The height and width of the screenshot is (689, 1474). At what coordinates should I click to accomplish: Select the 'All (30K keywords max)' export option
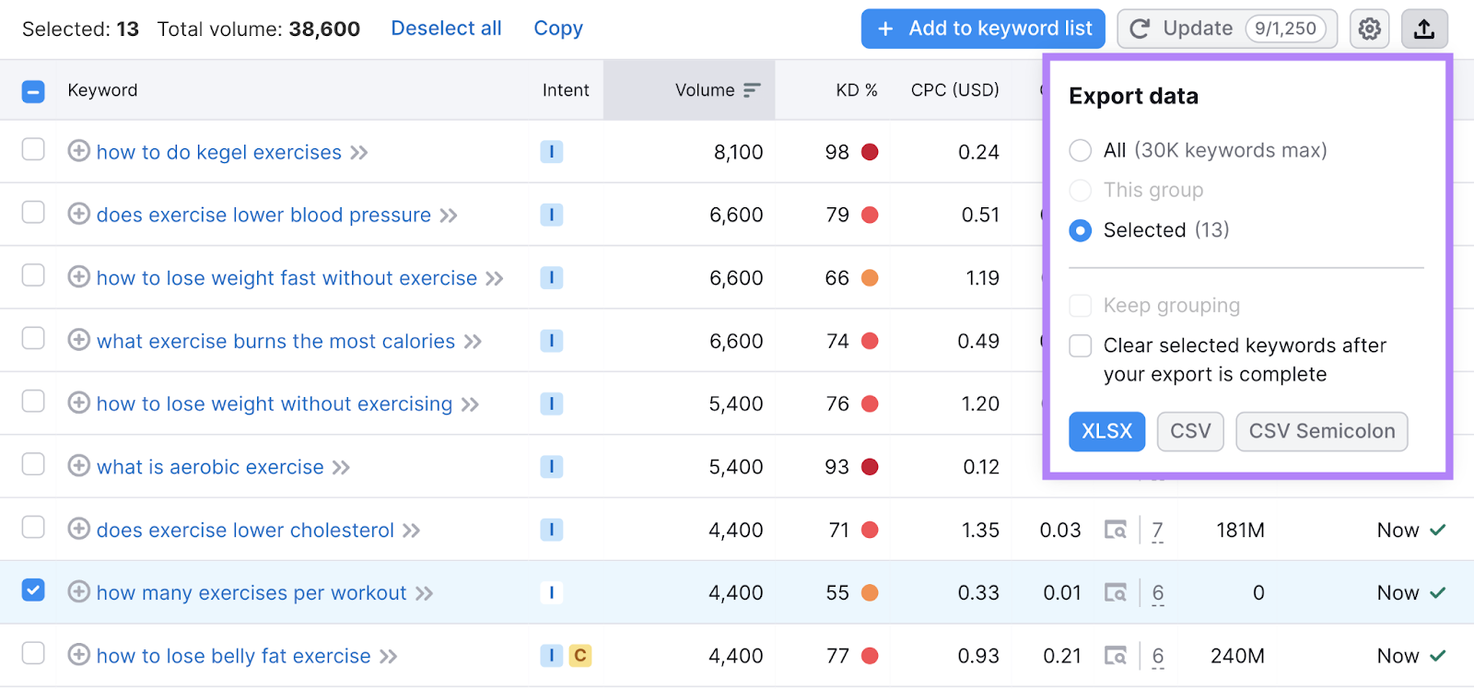coord(1081,150)
